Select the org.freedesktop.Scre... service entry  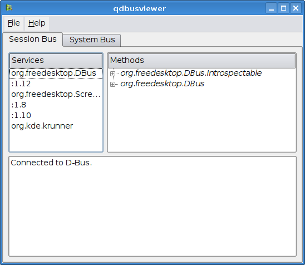56,95
